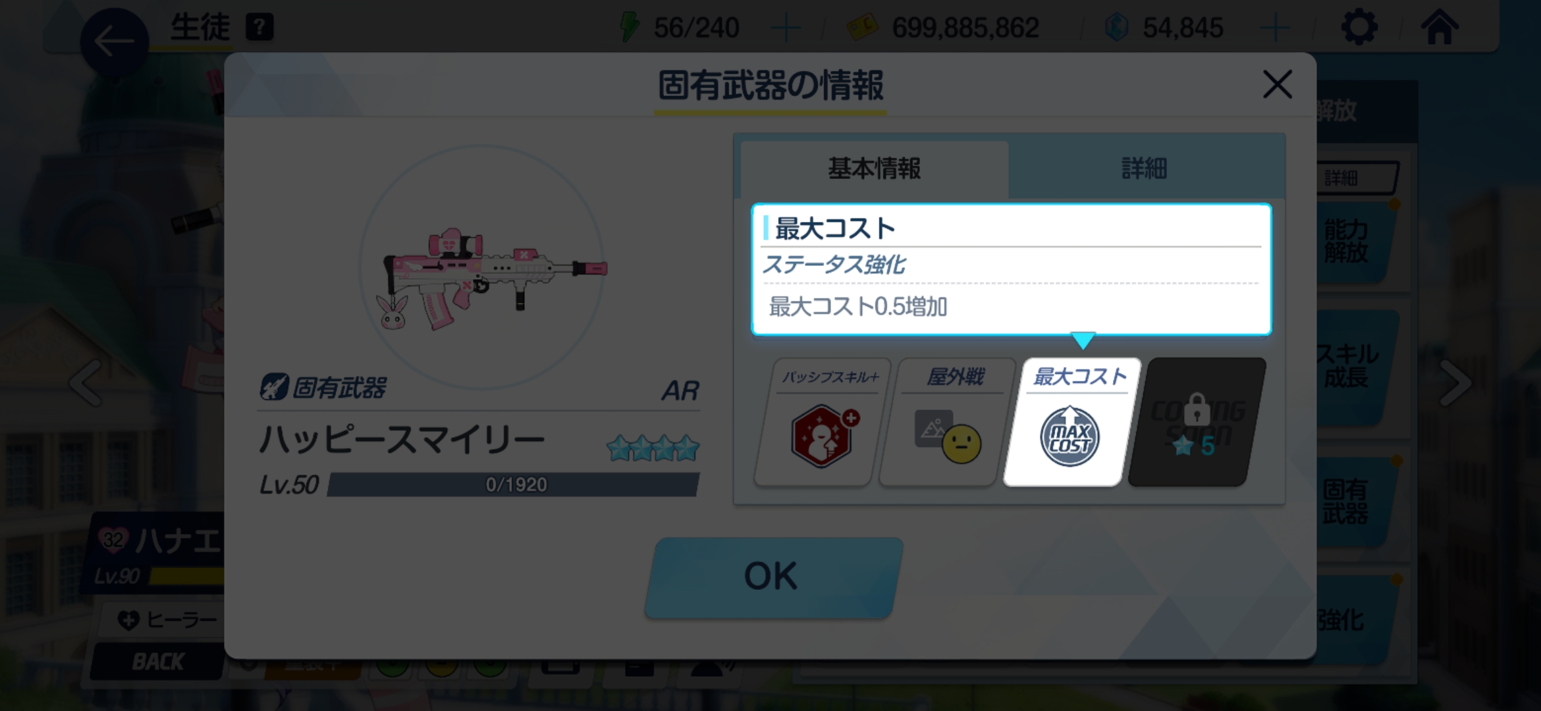Screen dimensions: 1541x711
Task: Open settings with the gear icon
Action: 1359,28
